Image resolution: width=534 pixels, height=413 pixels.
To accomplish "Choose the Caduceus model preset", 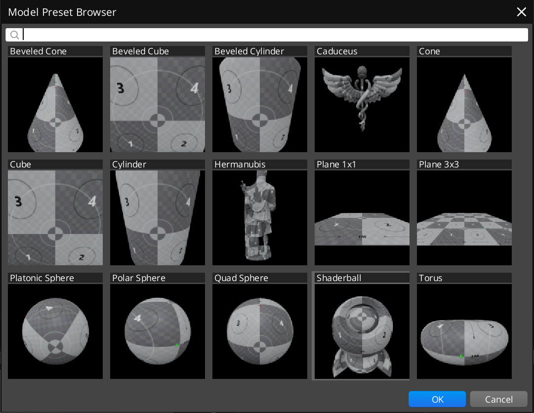I will click(362, 105).
